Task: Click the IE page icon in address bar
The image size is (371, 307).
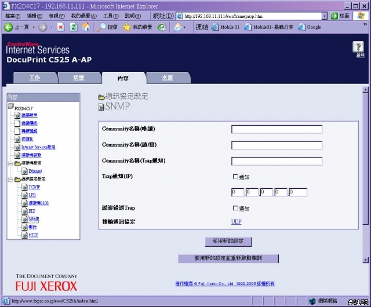Action: (180, 16)
